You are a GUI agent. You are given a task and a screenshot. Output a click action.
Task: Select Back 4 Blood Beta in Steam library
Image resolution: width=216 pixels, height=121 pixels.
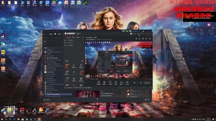click(51, 62)
